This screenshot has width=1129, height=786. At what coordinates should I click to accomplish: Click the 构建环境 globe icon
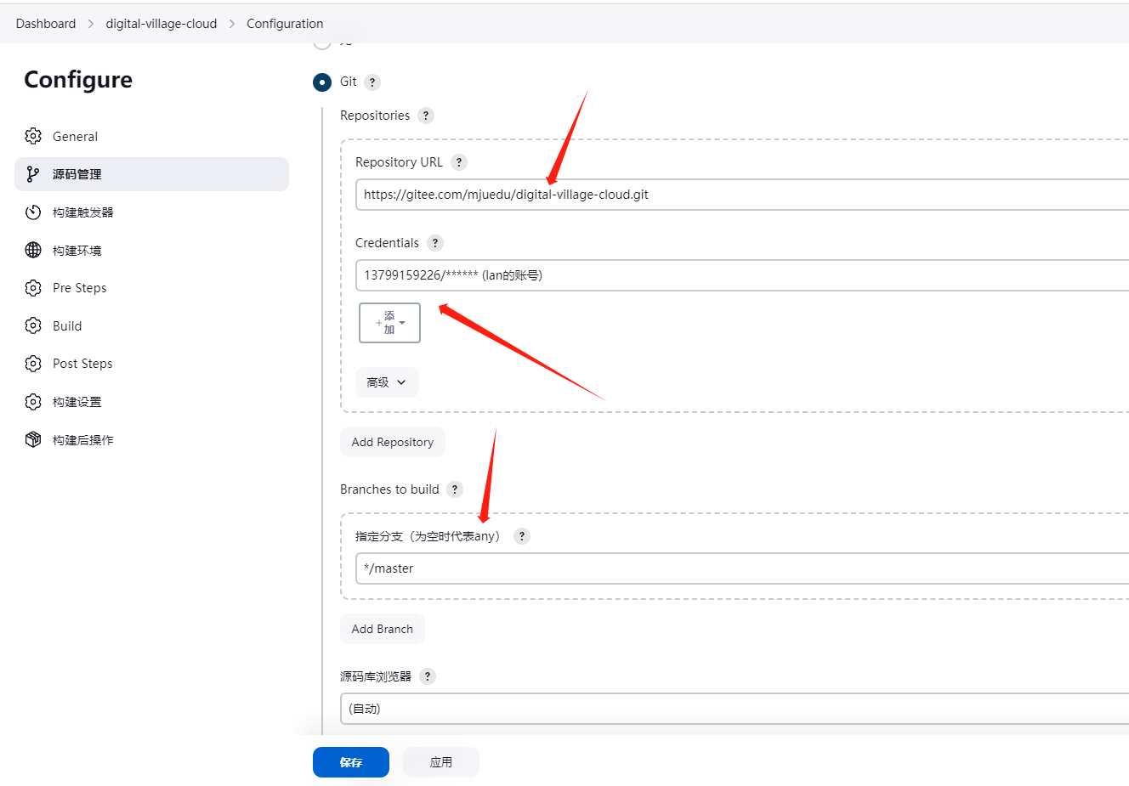33,250
